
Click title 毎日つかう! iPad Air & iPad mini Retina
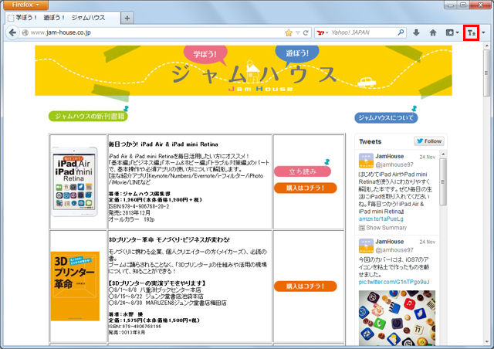(x=163, y=144)
